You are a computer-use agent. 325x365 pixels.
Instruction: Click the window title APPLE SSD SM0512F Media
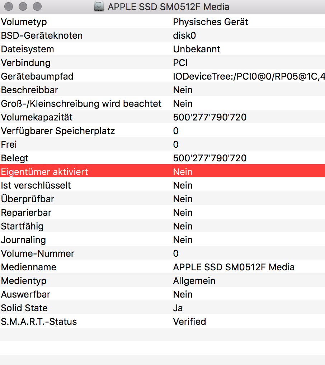point(168,7)
